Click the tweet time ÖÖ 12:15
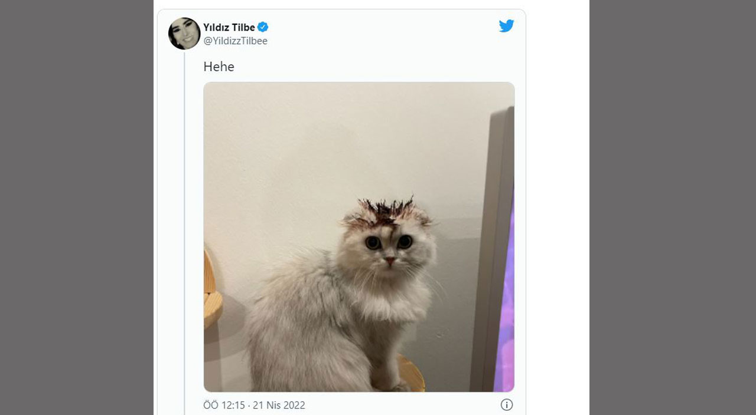This screenshot has height=415, width=756. click(223, 406)
